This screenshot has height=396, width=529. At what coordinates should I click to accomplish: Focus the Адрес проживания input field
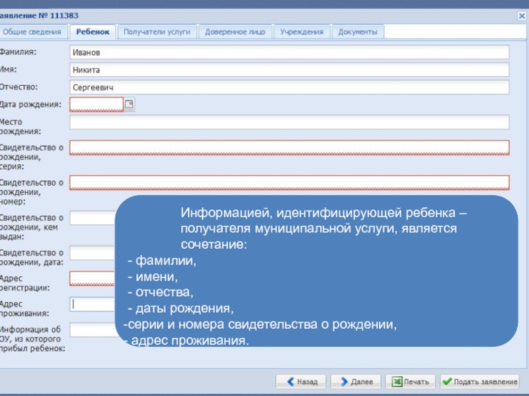pos(93,304)
